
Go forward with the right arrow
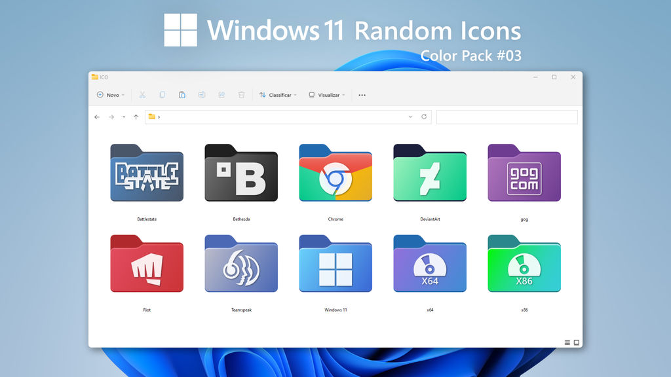click(111, 117)
